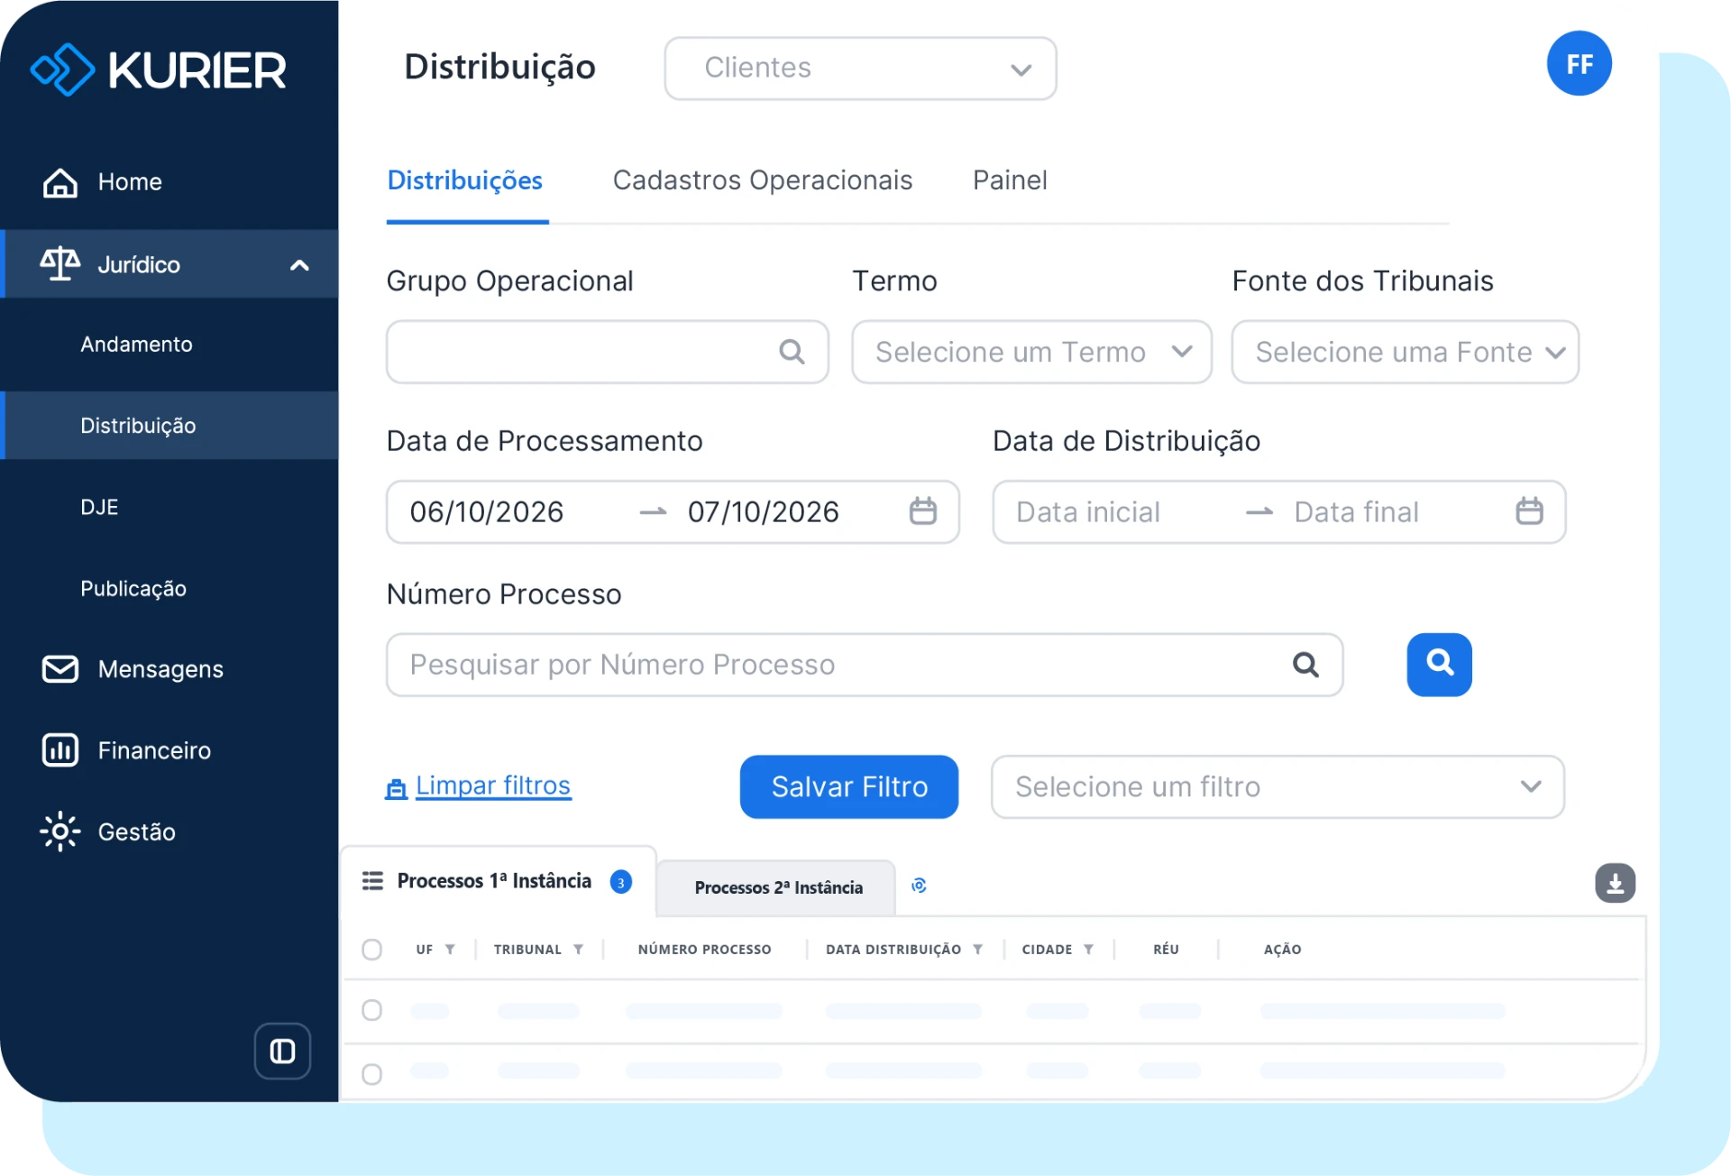Collapse the sidebar panel button
This screenshot has width=1731, height=1176.
(282, 1051)
